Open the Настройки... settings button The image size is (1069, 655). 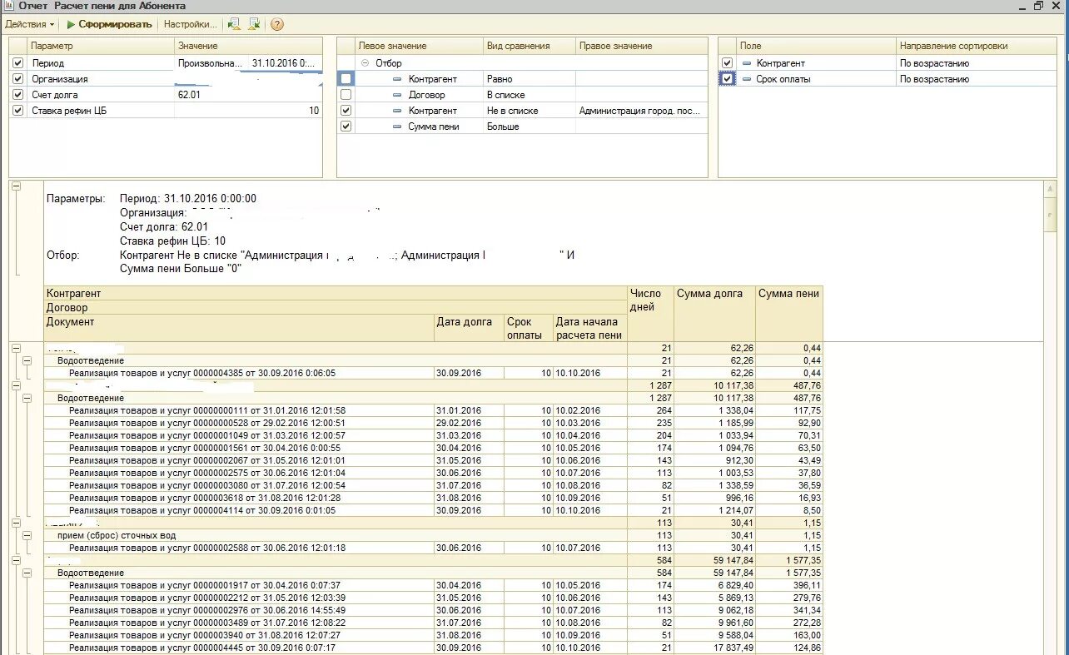pos(191,24)
